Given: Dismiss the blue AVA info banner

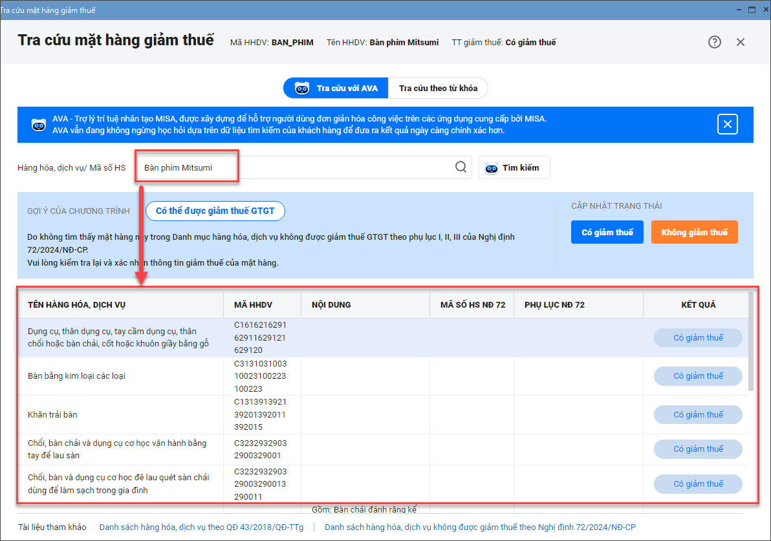Looking at the screenshot, I should click(x=728, y=125).
